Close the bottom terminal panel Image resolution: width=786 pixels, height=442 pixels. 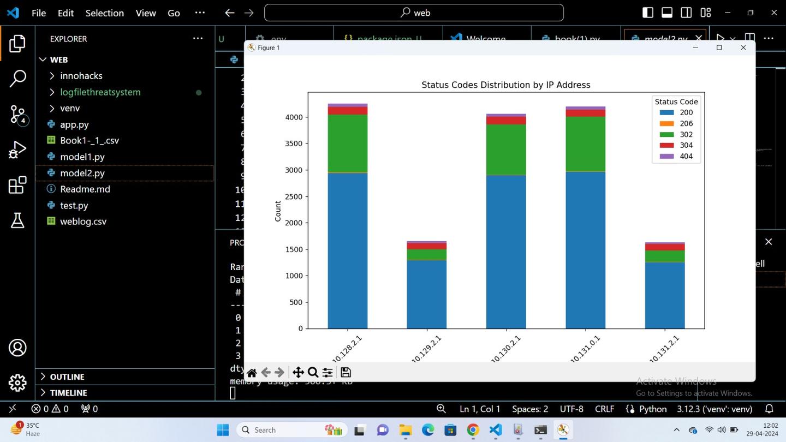769,242
